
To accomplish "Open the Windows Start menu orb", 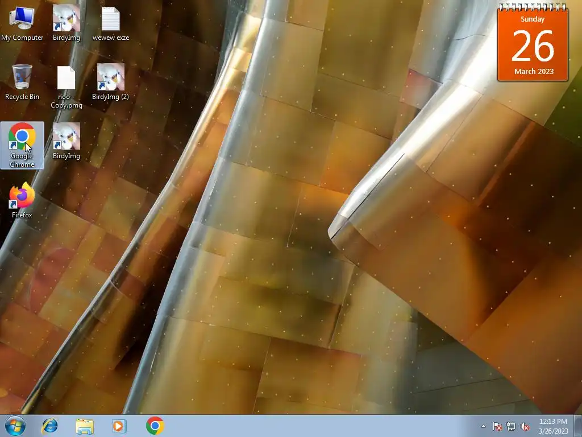I will [x=15, y=426].
